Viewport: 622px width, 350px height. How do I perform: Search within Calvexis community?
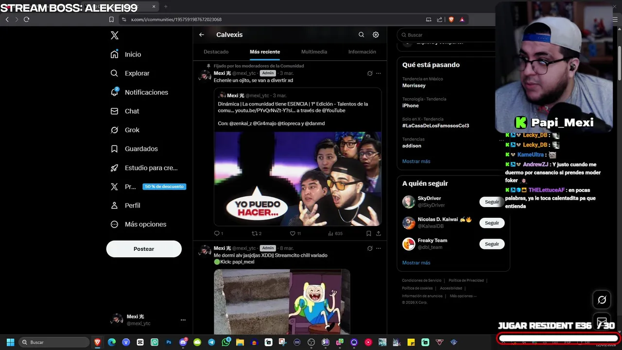click(361, 35)
